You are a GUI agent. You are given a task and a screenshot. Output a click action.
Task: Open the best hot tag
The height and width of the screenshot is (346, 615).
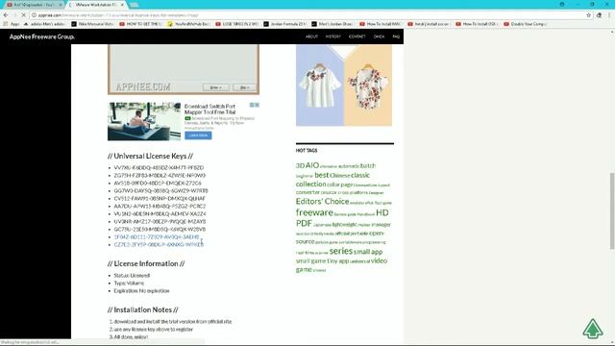pyautogui.click(x=322, y=175)
